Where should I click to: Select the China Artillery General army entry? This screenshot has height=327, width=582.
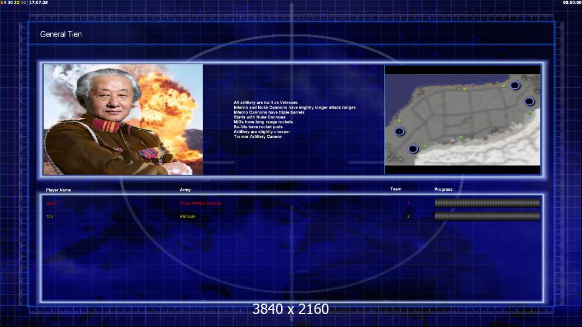pyautogui.click(x=200, y=203)
